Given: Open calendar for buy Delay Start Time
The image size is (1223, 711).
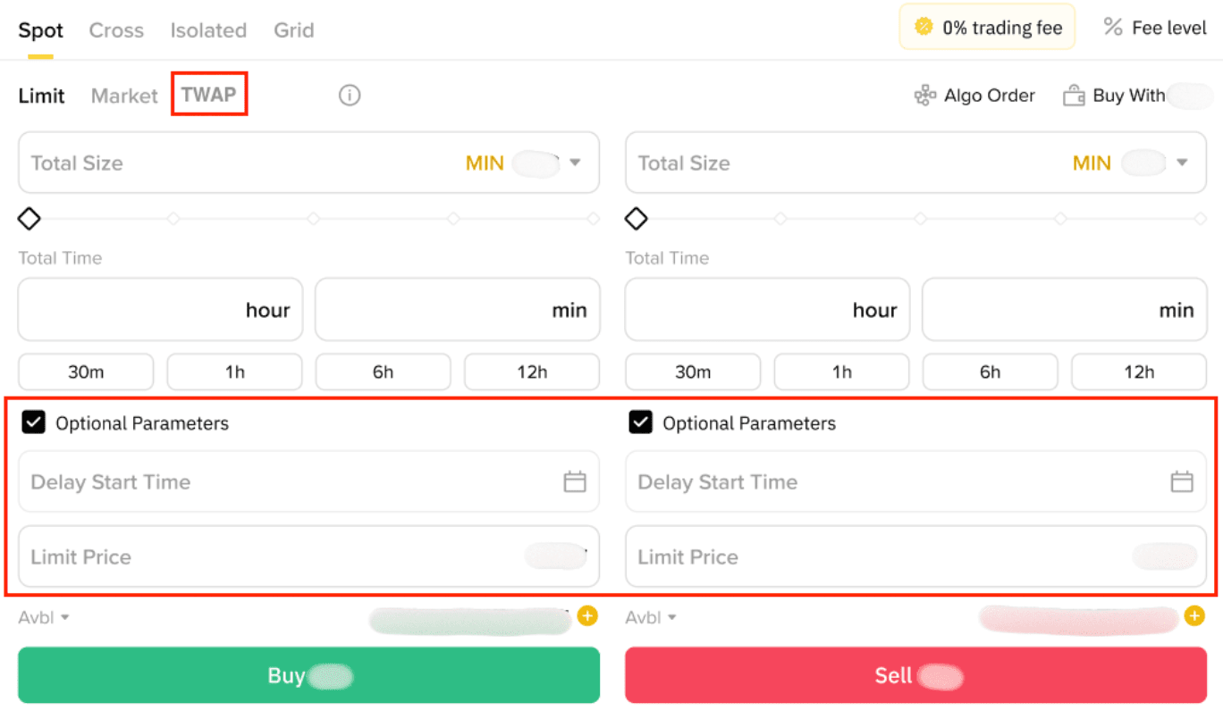Looking at the screenshot, I should click(575, 482).
